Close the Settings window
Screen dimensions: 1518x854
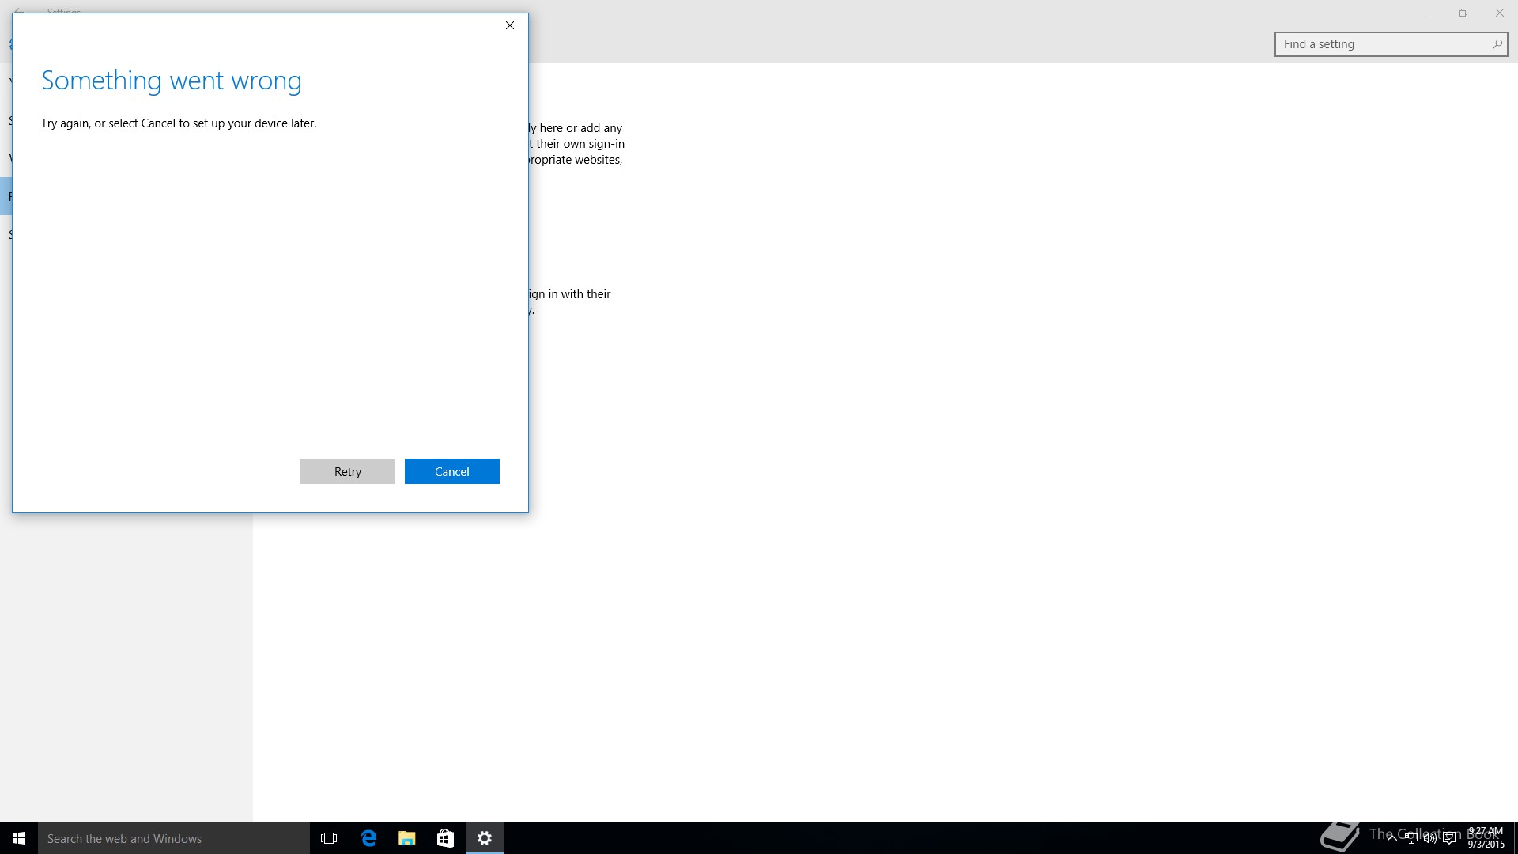1500,13
